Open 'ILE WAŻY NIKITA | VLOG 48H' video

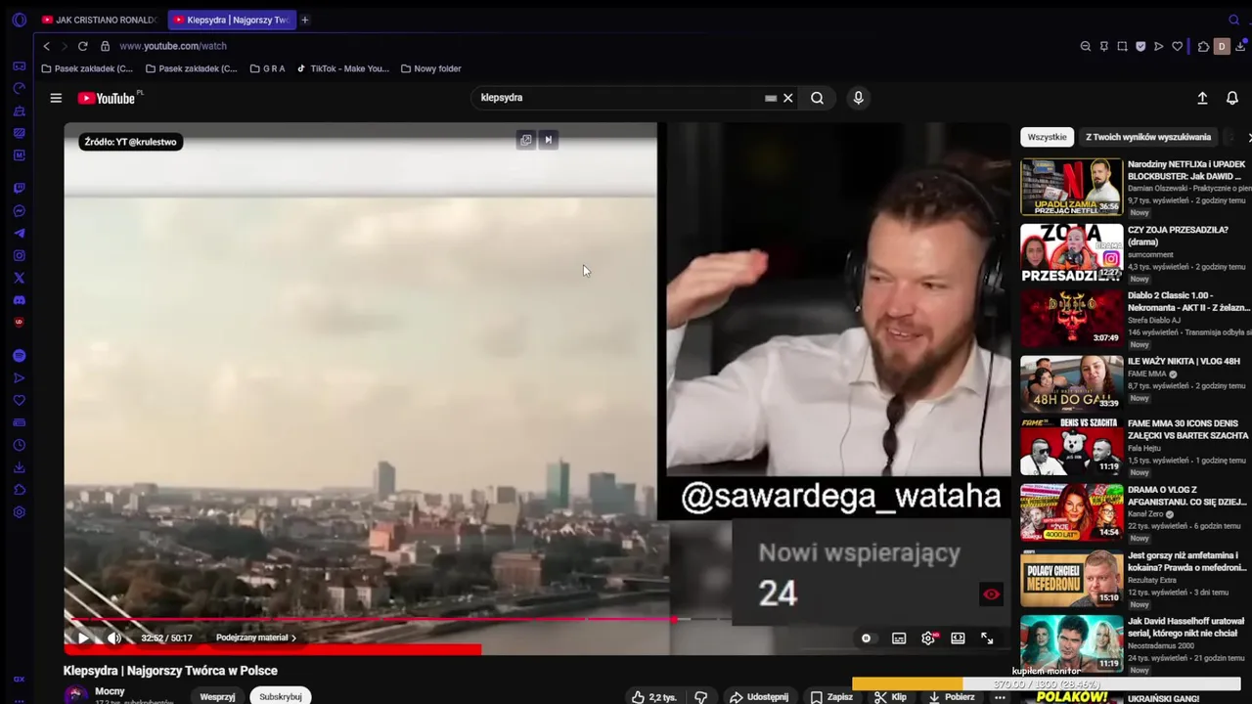click(1184, 361)
